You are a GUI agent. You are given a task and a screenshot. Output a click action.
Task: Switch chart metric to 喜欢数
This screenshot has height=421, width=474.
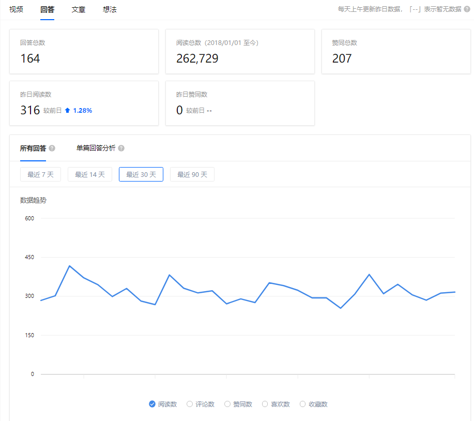265,404
